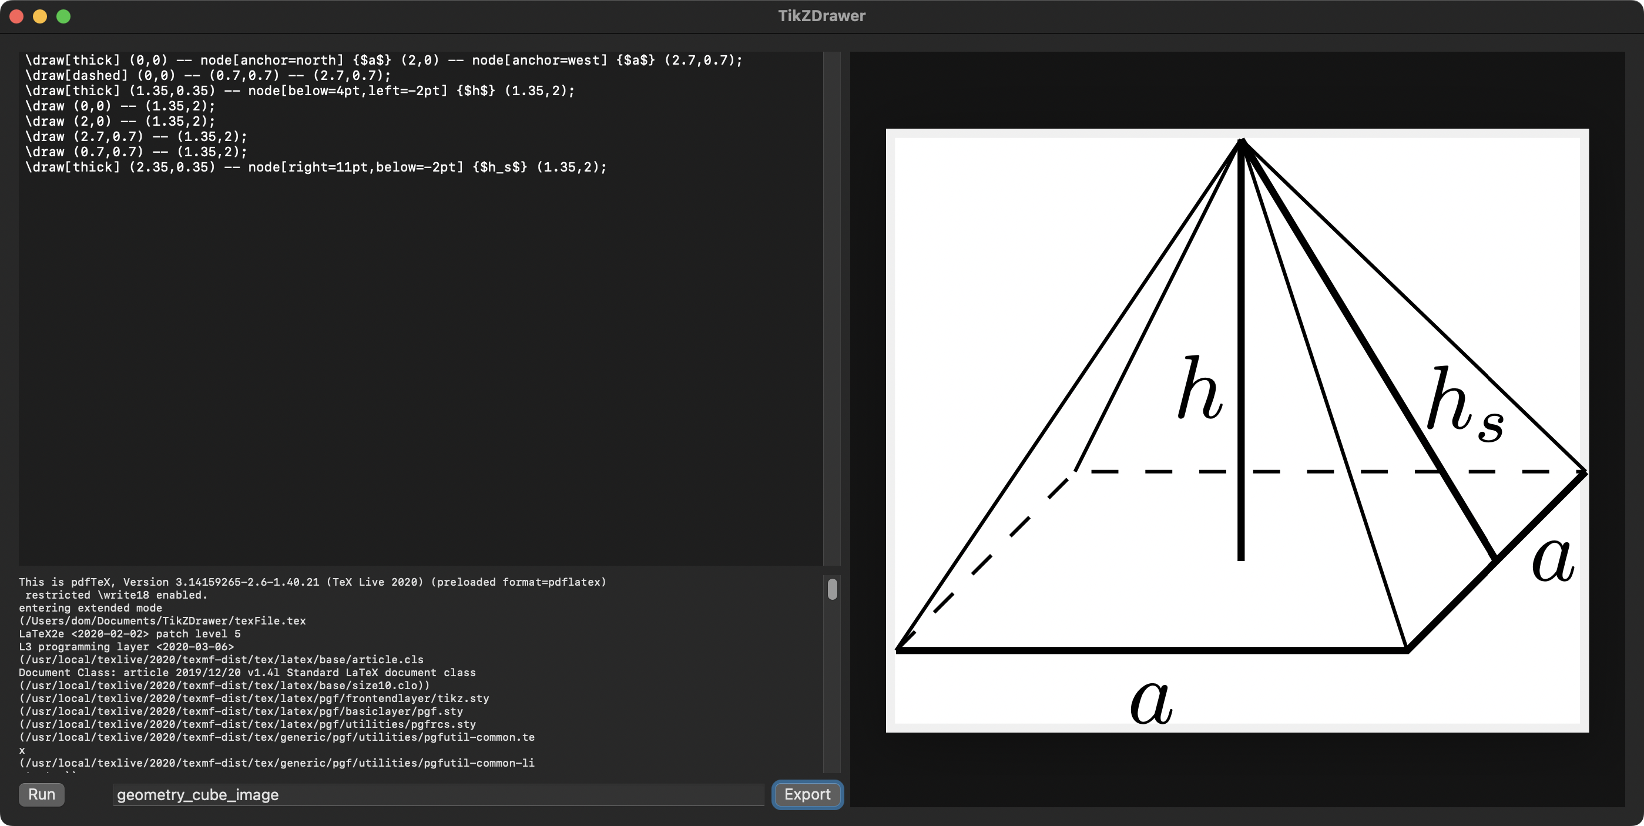
Task: Click the h label in the preview
Action: click(1199, 389)
